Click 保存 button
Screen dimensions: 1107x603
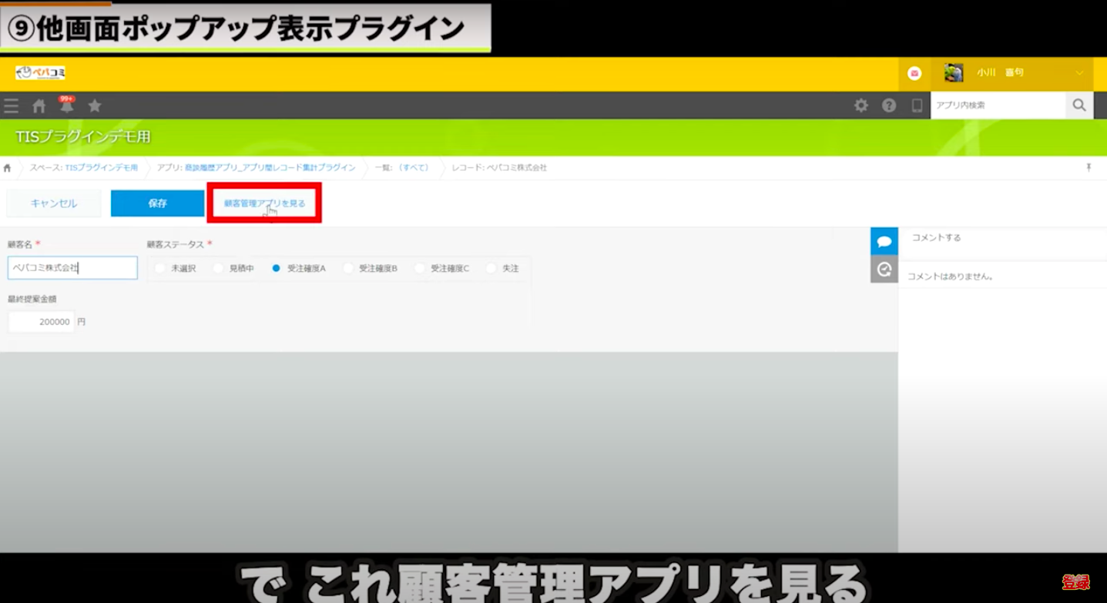157,203
